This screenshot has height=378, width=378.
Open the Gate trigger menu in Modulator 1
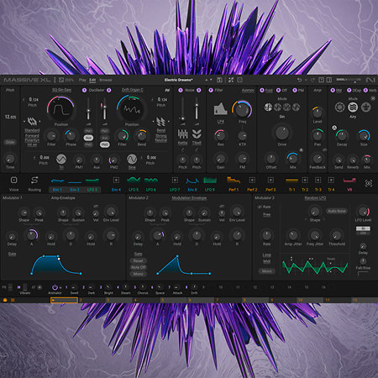(12, 254)
